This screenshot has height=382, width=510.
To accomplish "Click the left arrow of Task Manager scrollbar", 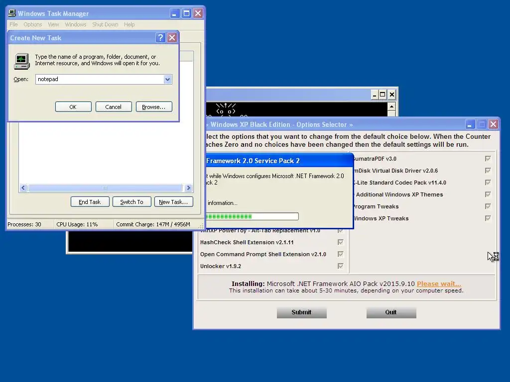I will tap(23, 188).
